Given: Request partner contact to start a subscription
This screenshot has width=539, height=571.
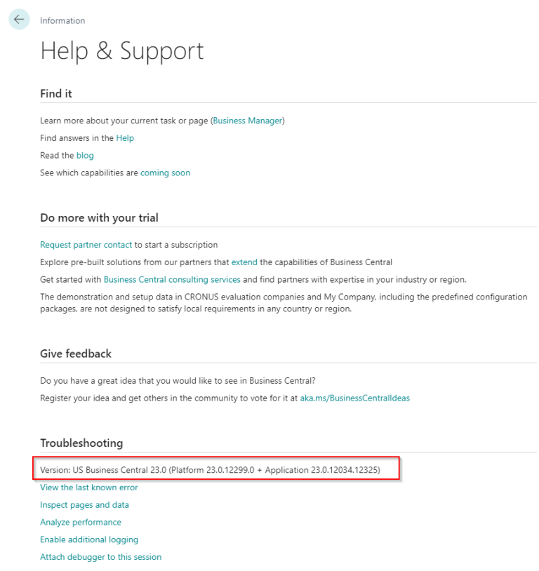Looking at the screenshot, I should click(85, 244).
